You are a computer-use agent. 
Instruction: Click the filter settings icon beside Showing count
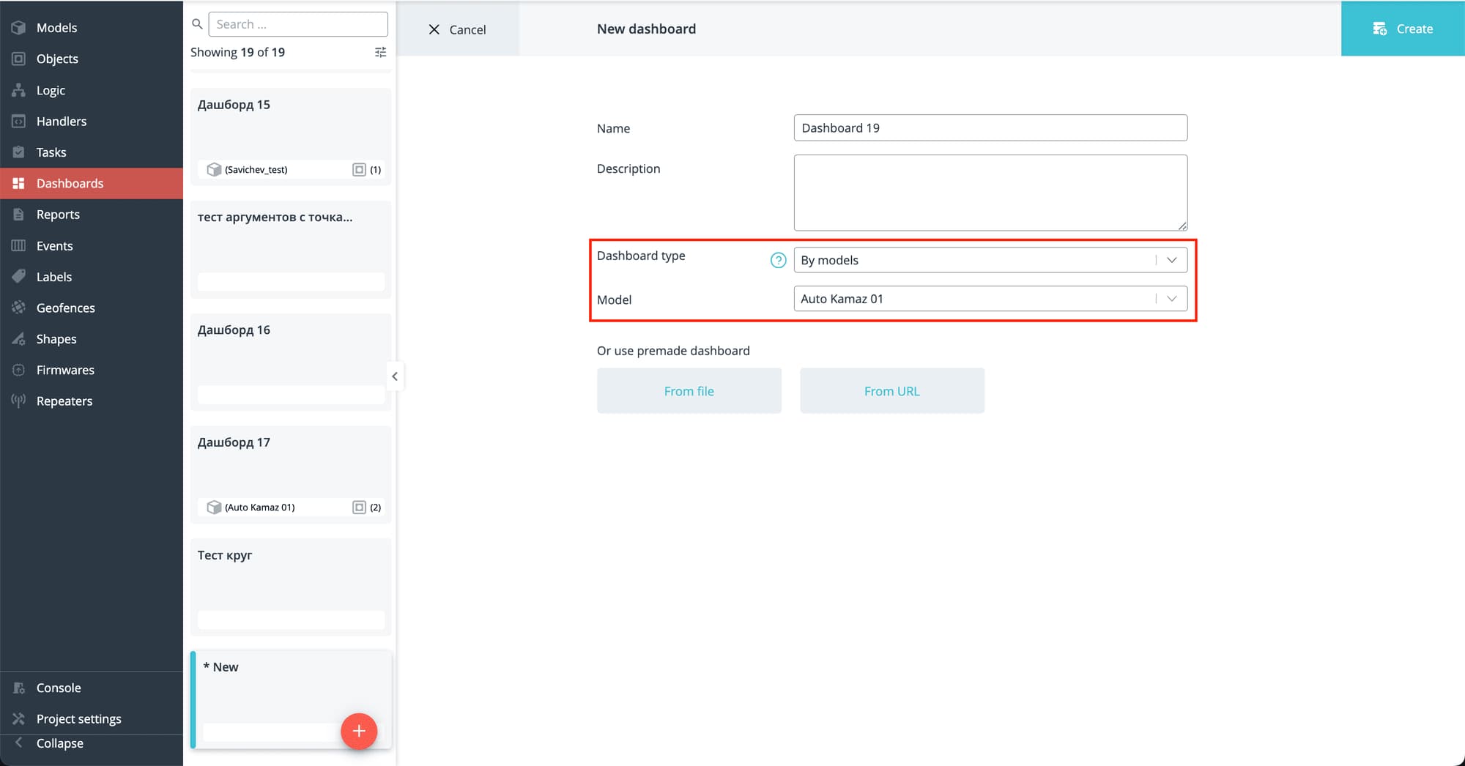coord(380,52)
